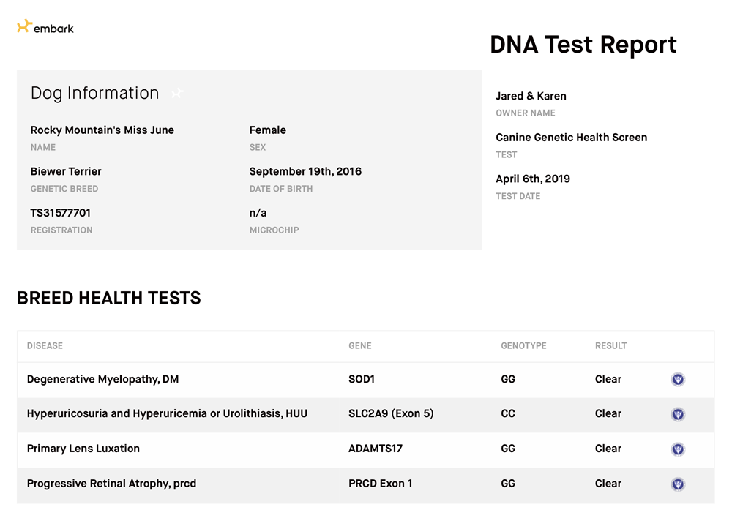Click the RESULT column header

point(610,346)
